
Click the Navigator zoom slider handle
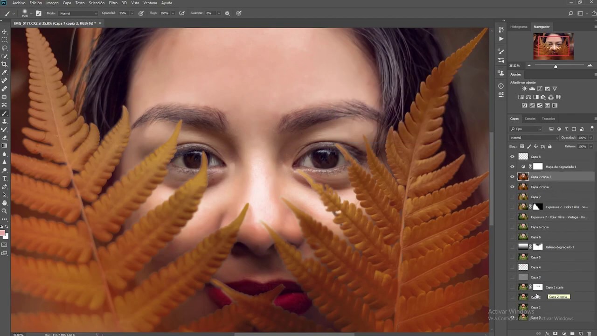pyautogui.click(x=555, y=66)
